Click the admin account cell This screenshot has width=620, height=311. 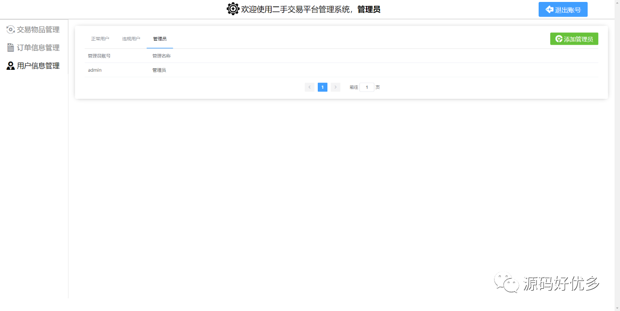[95, 70]
